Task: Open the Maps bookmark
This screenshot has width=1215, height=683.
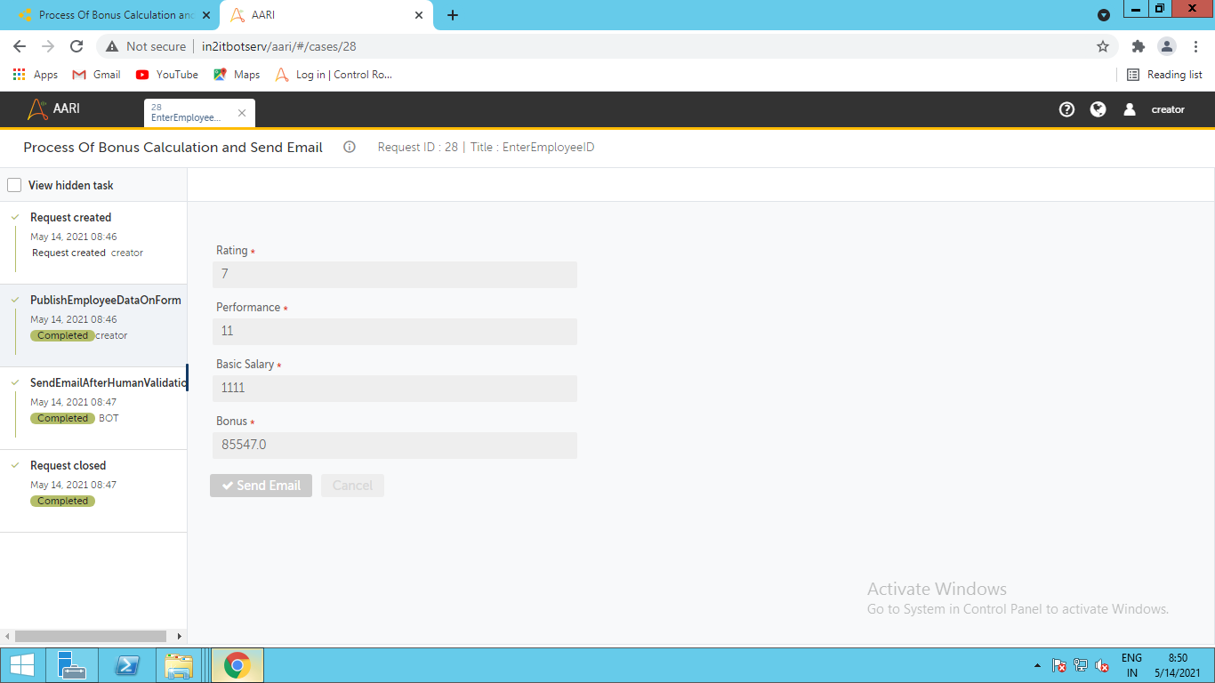Action: (x=237, y=75)
